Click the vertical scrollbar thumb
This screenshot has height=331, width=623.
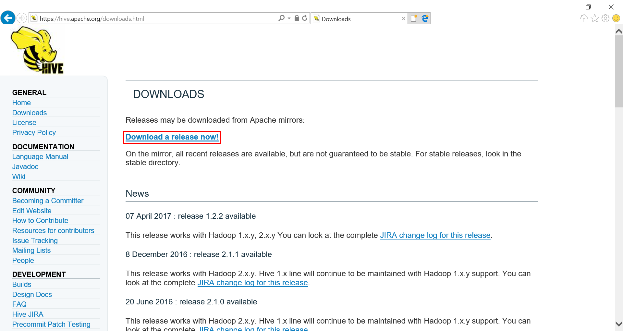click(x=619, y=71)
